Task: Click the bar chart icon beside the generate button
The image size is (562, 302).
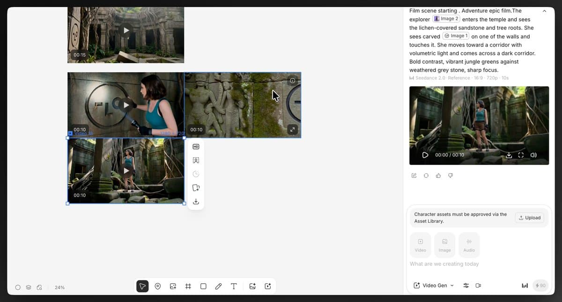Action: (x=525, y=286)
